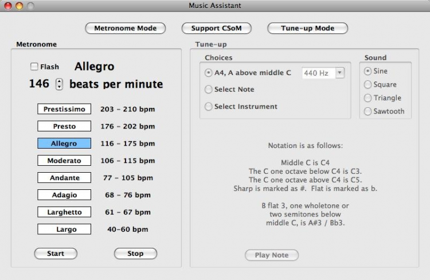Enable the Flash checkbox
Viewport: 430px width, 280px height.
pos(34,67)
